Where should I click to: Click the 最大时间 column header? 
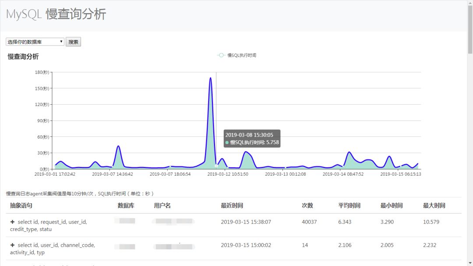tap(434, 206)
